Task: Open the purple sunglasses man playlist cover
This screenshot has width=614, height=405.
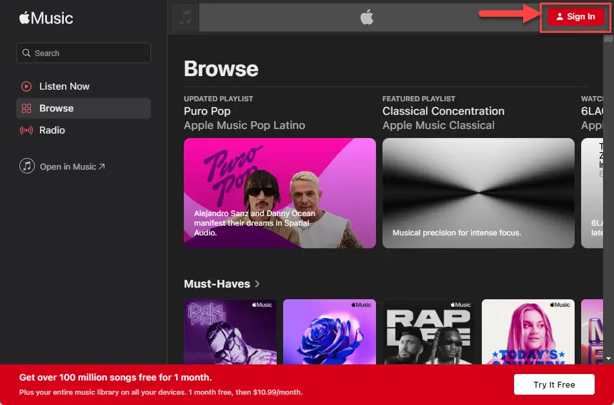Action: pos(230,331)
